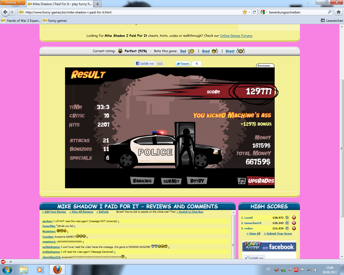Click the Facebook 'Gefällt mir' like button
344x275 pixels.
tap(145, 64)
